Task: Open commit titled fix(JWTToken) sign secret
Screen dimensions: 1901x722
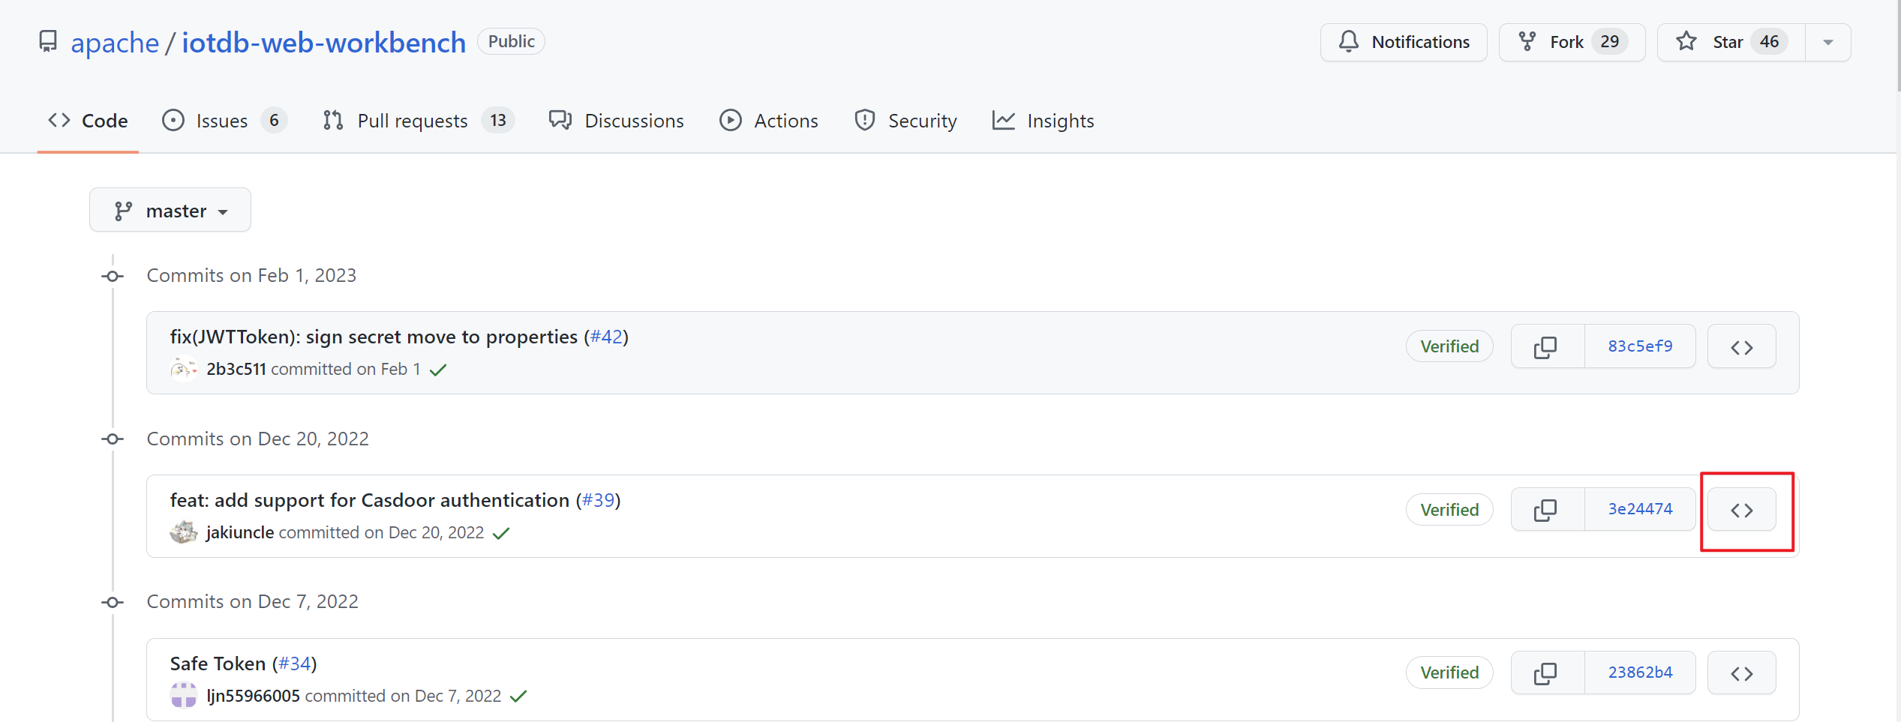Action: coord(374,337)
